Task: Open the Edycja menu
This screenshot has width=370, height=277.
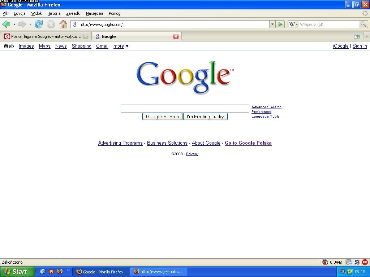Action: 20,13
